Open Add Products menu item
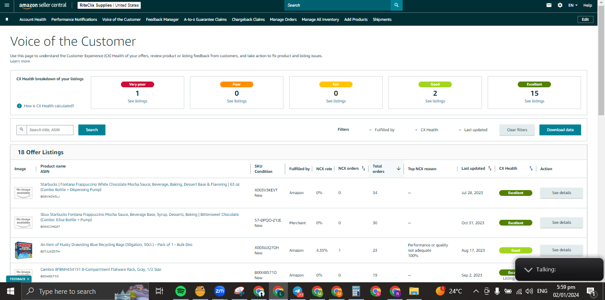 coord(356,19)
